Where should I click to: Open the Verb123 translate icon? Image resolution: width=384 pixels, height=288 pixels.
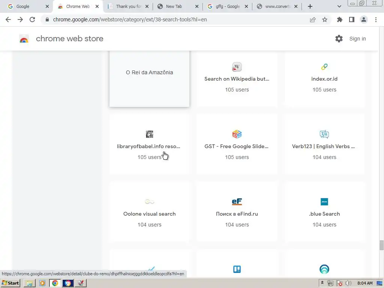(324, 134)
